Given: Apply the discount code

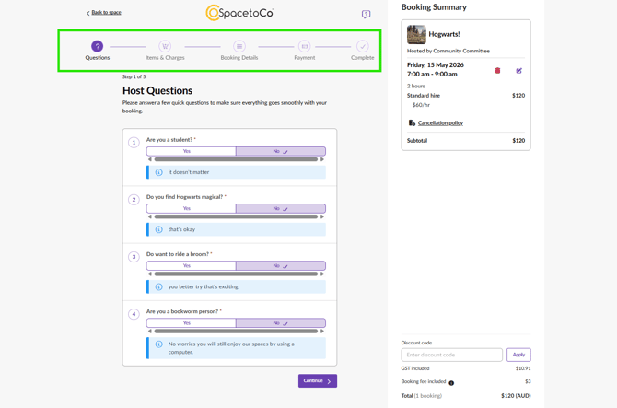Looking at the screenshot, I should 518,355.
